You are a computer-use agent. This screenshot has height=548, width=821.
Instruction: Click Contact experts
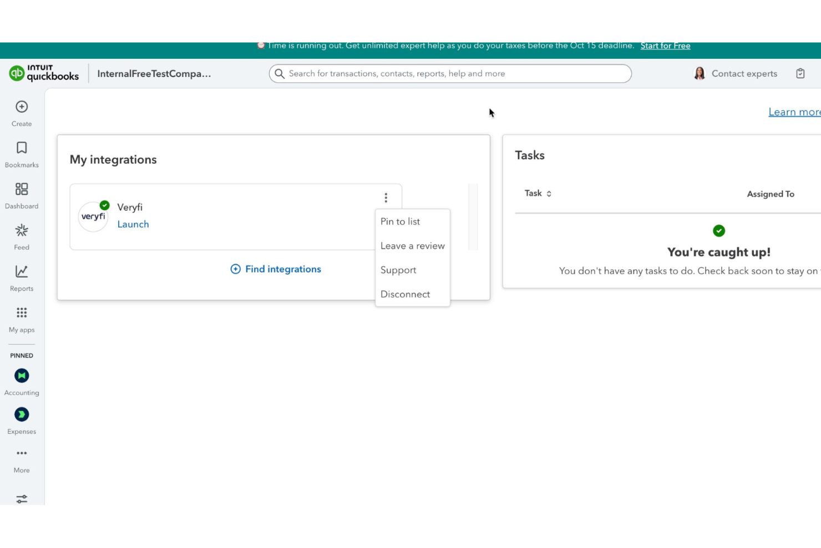pyautogui.click(x=744, y=73)
